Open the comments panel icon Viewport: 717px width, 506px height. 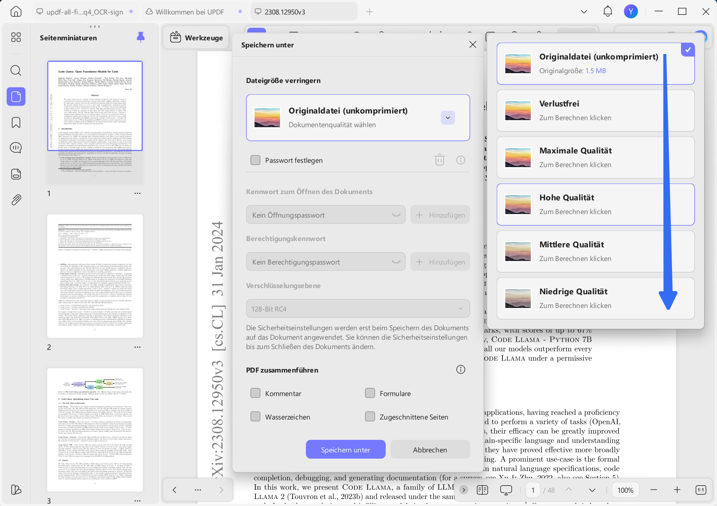pyautogui.click(x=16, y=148)
